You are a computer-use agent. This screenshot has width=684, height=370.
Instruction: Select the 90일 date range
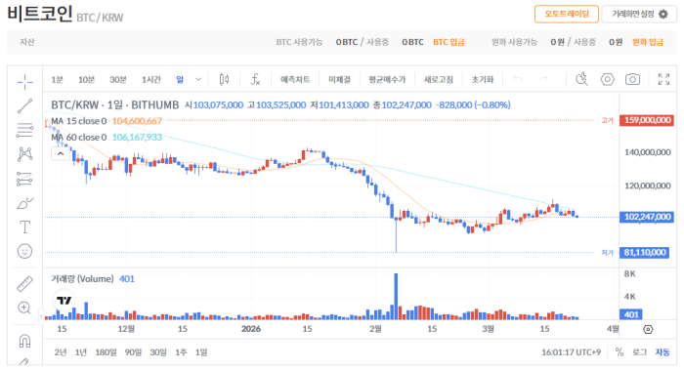(x=133, y=352)
